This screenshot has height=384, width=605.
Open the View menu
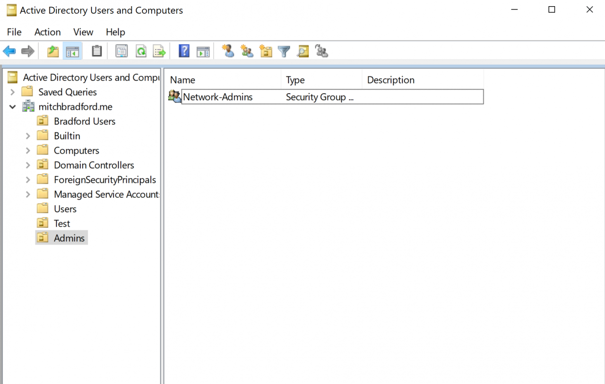pos(83,32)
